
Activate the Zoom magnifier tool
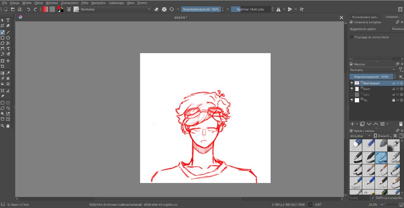click(x=3, y=126)
